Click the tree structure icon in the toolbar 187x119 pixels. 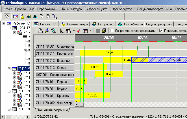(x=62, y=31)
